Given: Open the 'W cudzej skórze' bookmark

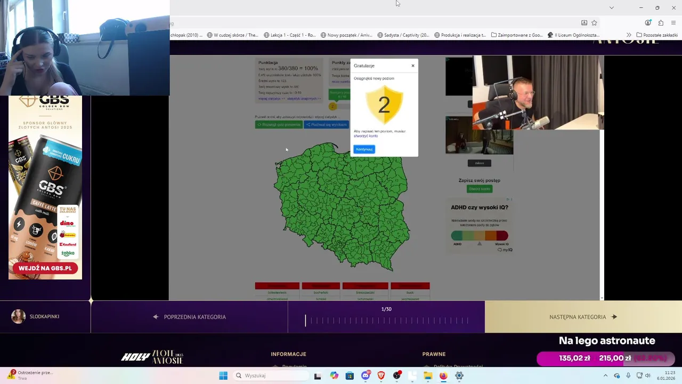Looking at the screenshot, I should [232, 35].
